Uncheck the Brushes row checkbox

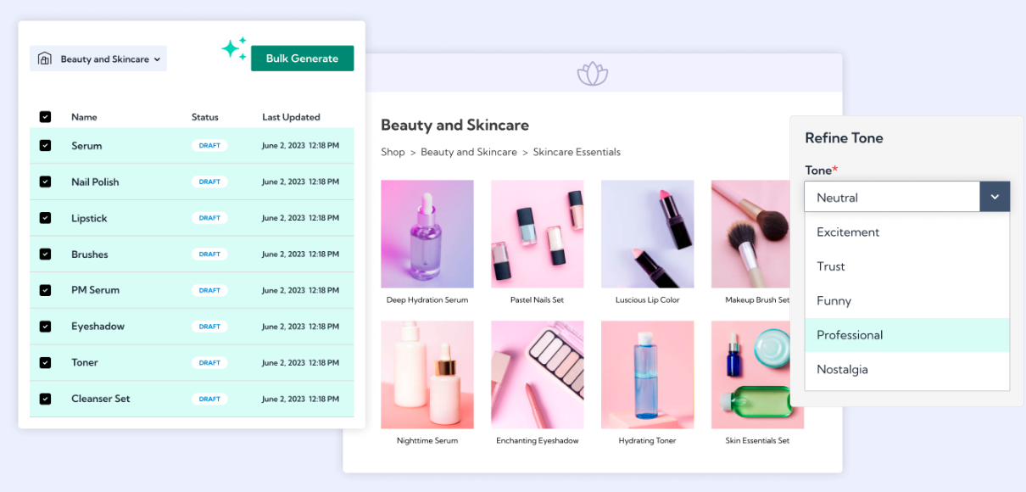tap(45, 254)
